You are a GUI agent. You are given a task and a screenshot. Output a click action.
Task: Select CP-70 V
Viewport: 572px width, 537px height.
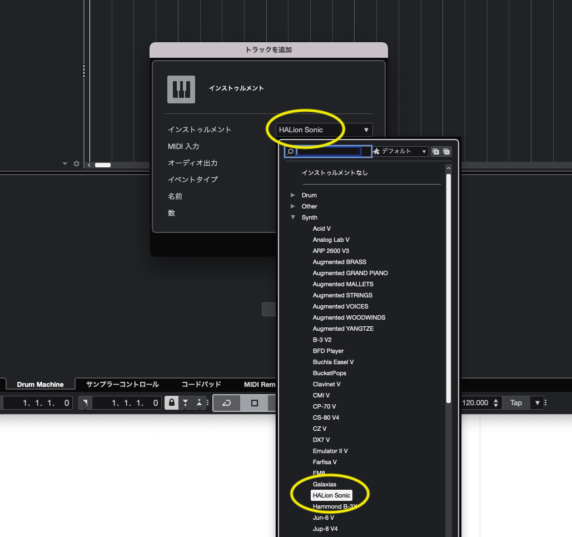tap(324, 407)
